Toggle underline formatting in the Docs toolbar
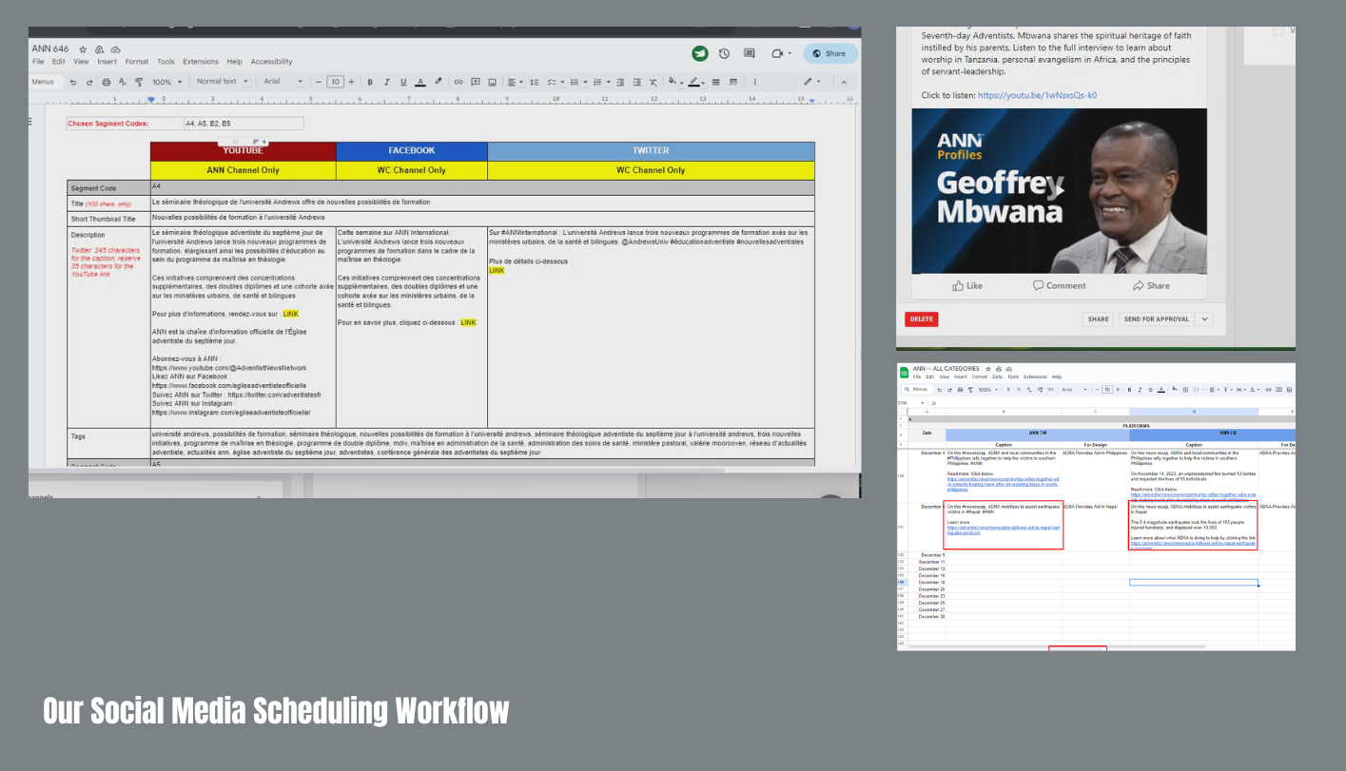 [x=403, y=82]
